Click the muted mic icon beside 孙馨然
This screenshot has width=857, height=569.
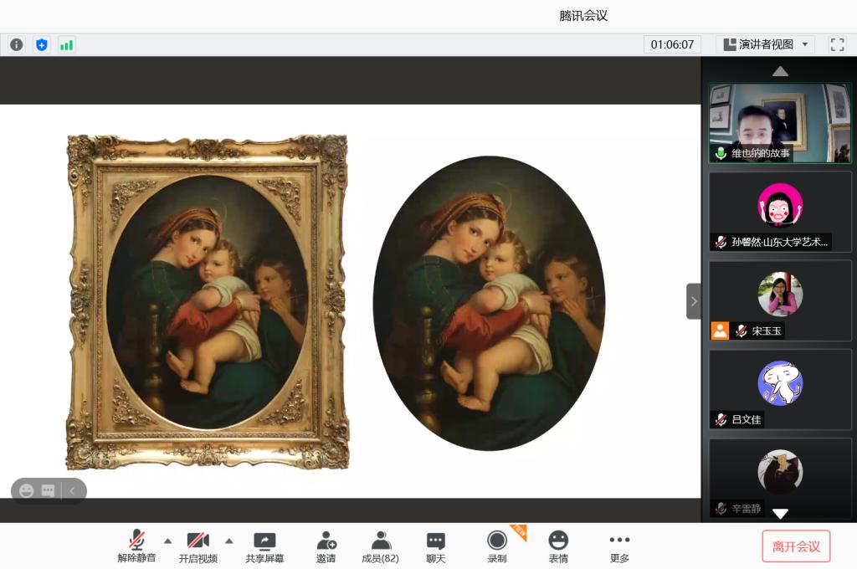point(721,242)
